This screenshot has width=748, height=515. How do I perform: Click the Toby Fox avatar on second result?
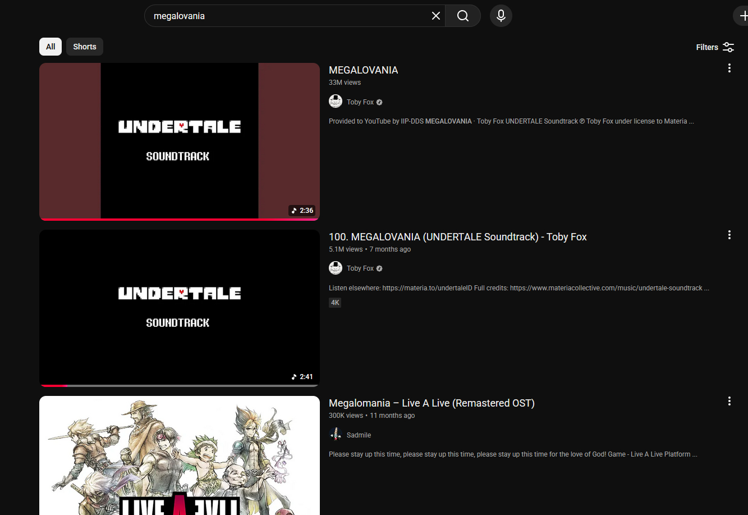coord(336,268)
